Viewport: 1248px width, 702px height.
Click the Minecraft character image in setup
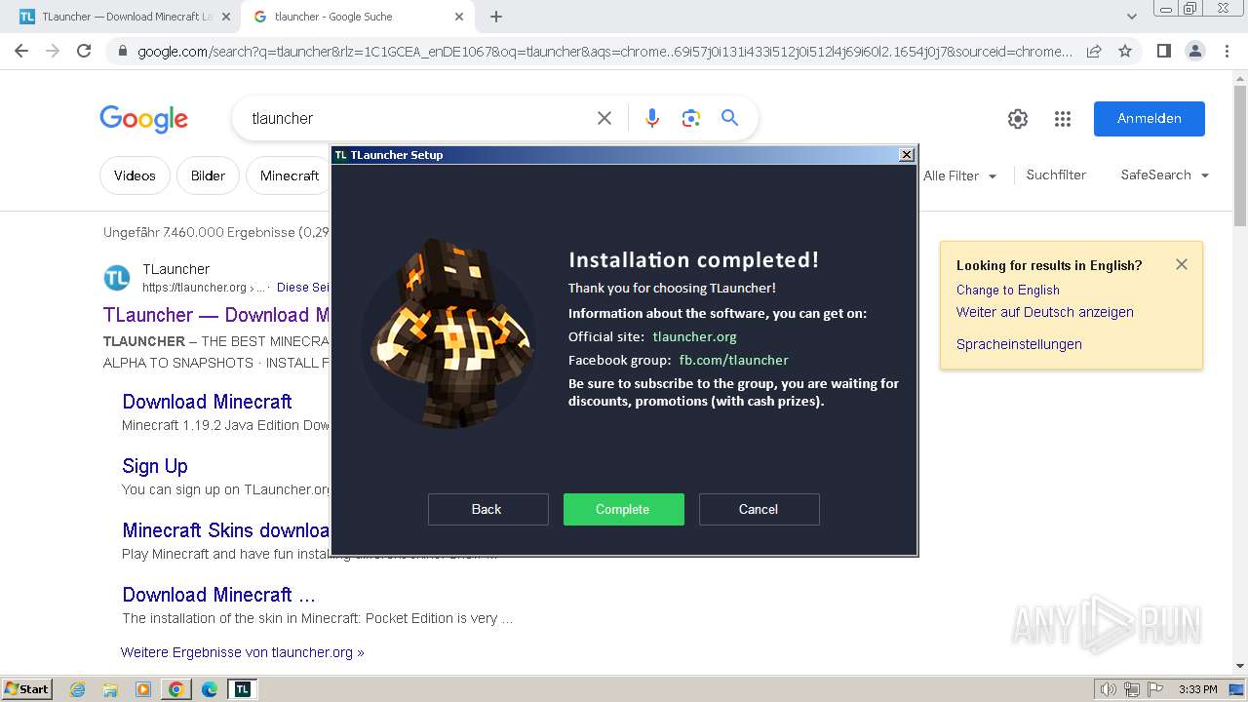[x=449, y=332]
